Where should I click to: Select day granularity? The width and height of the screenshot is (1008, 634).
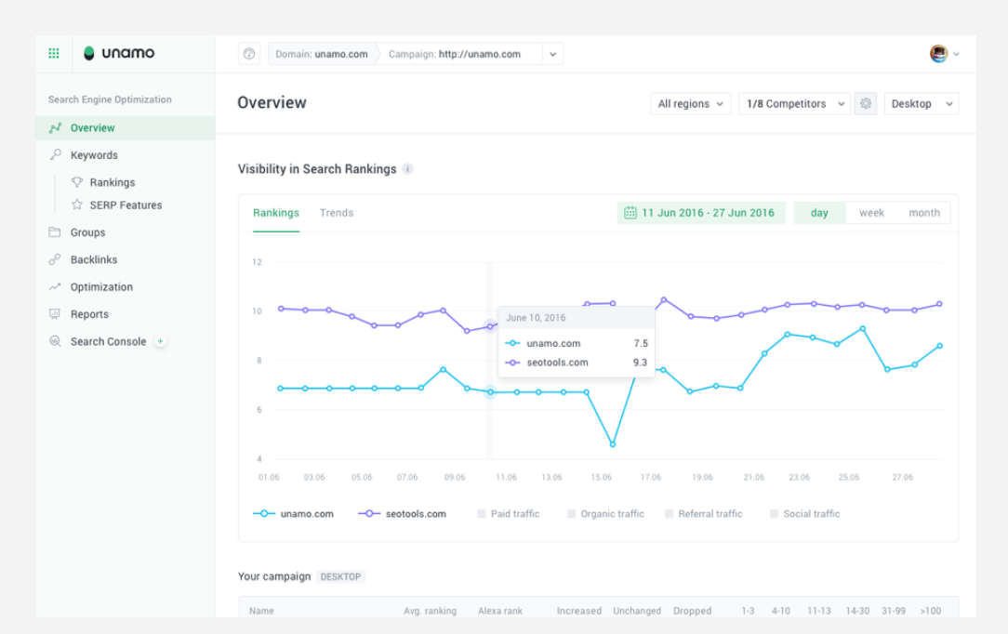coord(819,213)
